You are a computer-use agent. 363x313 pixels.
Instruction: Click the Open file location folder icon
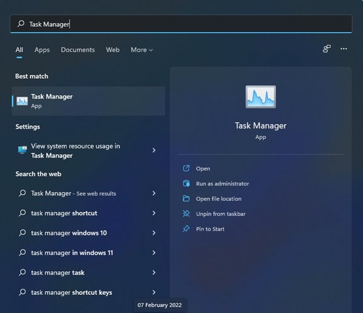click(x=186, y=199)
